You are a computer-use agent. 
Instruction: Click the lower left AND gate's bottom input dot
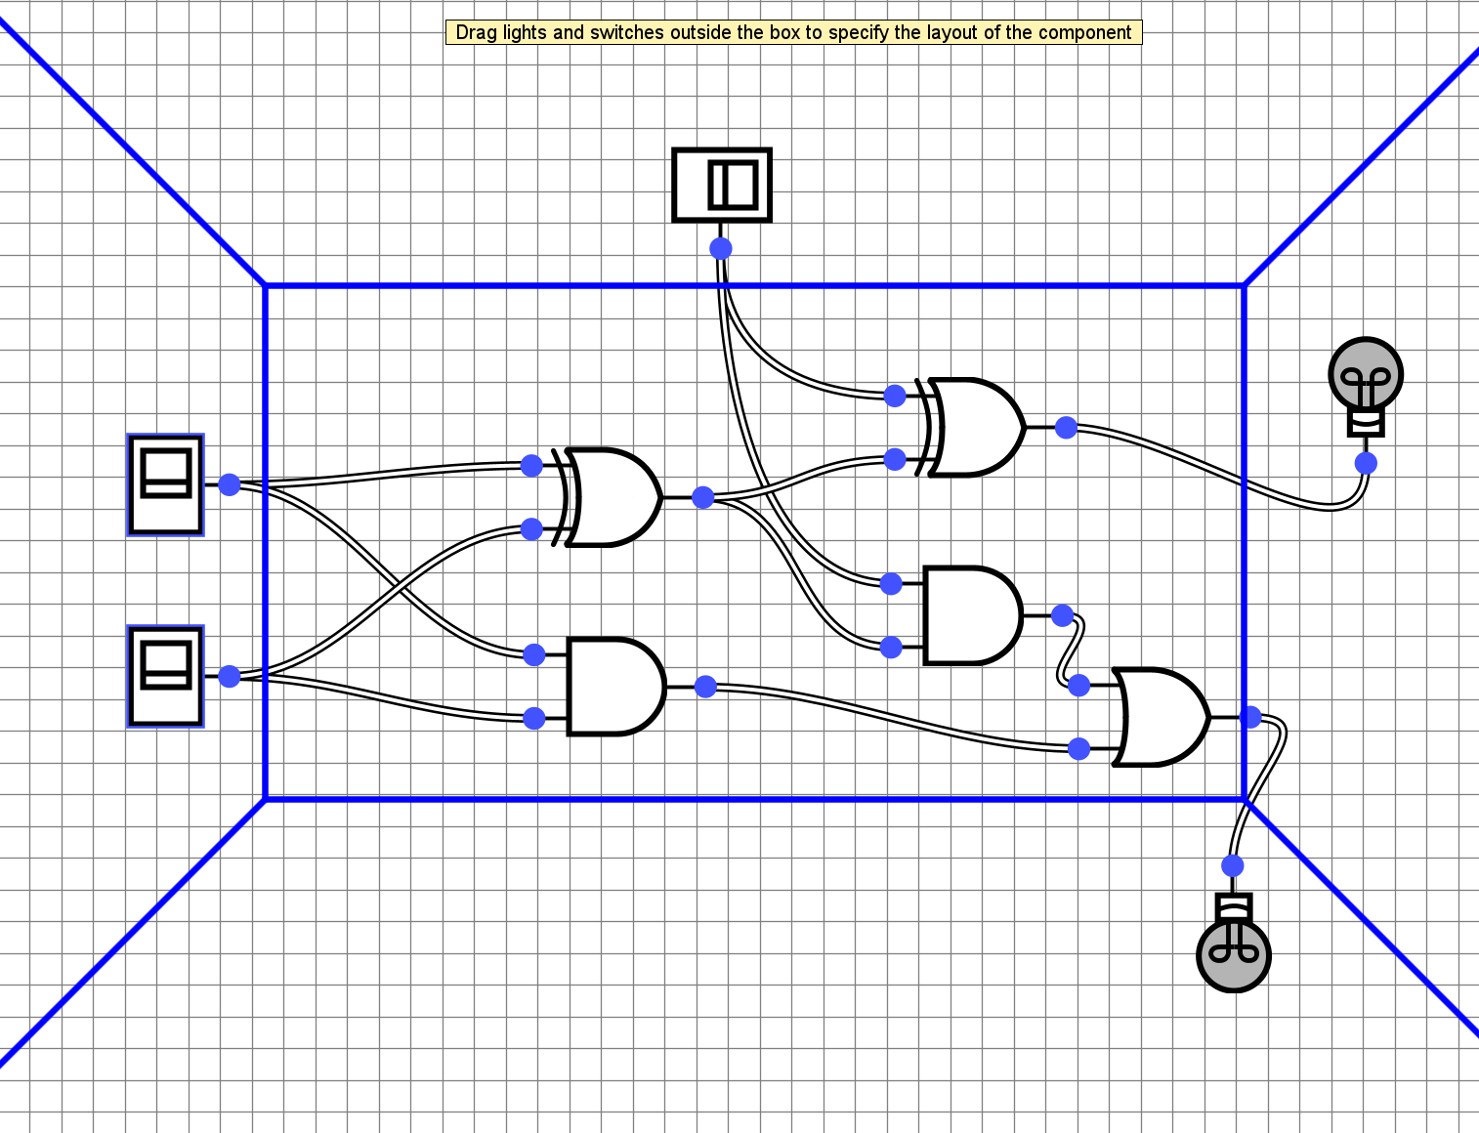point(534,719)
